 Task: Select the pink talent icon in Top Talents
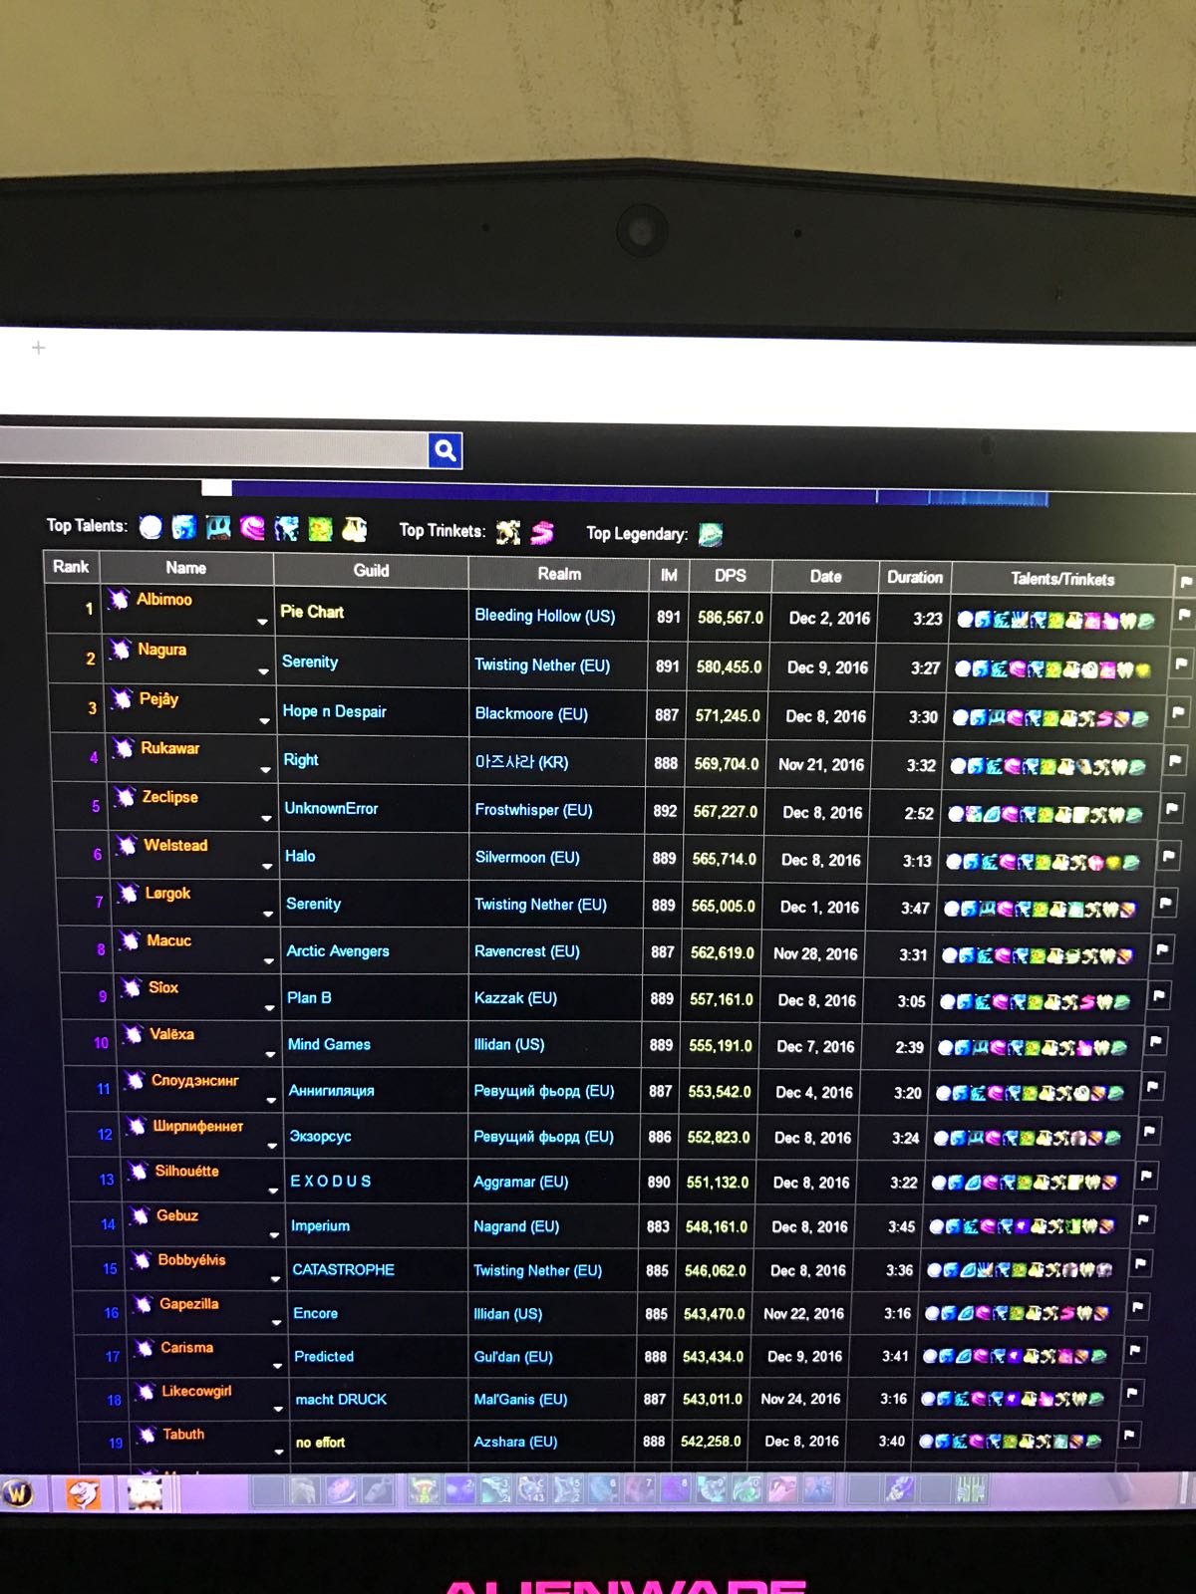pyautogui.click(x=252, y=527)
